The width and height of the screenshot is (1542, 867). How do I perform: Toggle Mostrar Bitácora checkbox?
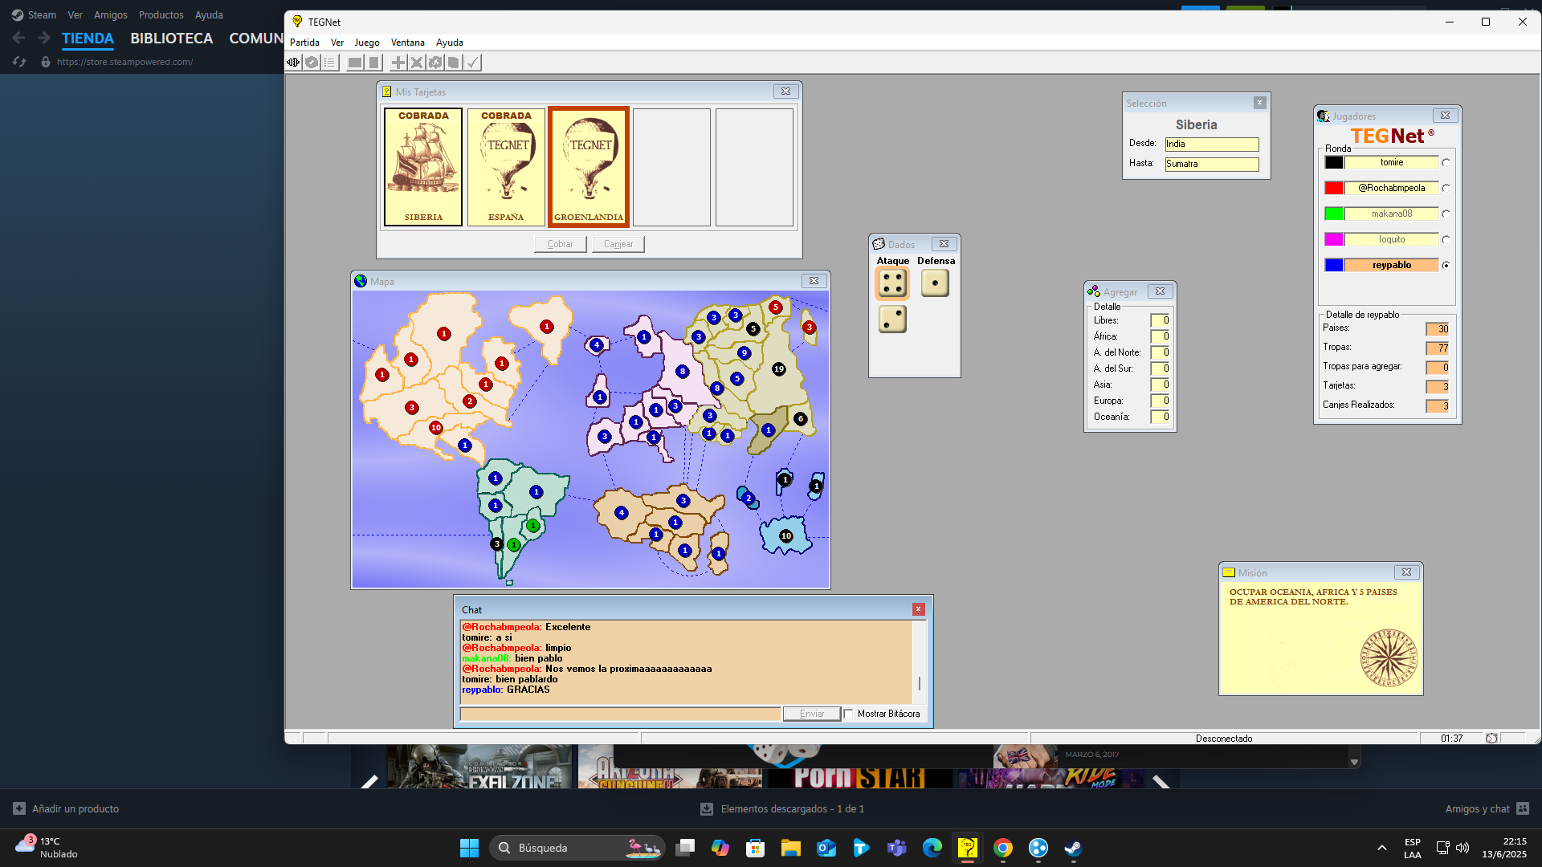[849, 714]
